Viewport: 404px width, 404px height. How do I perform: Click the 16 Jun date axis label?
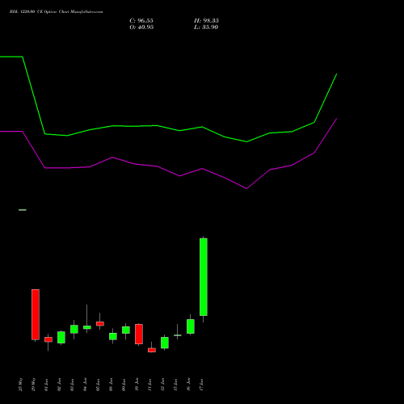pyautogui.click(x=189, y=385)
